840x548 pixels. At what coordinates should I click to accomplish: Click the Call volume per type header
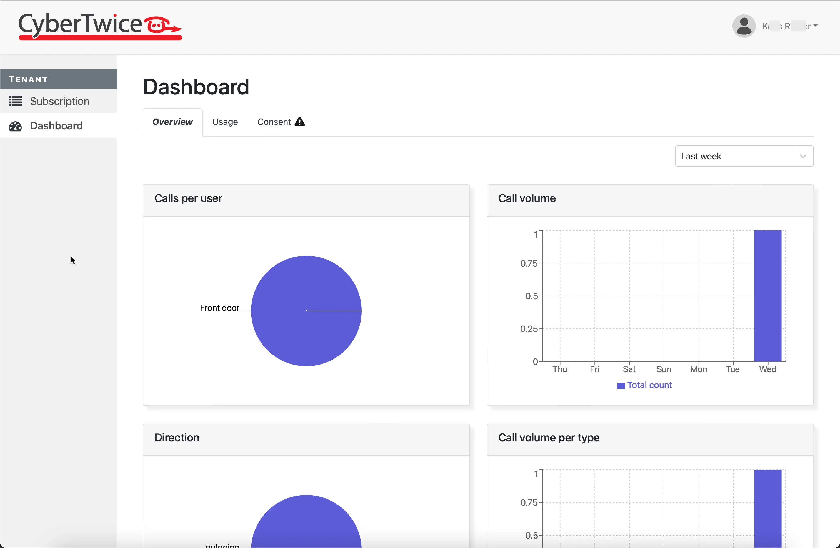pos(650,440)
